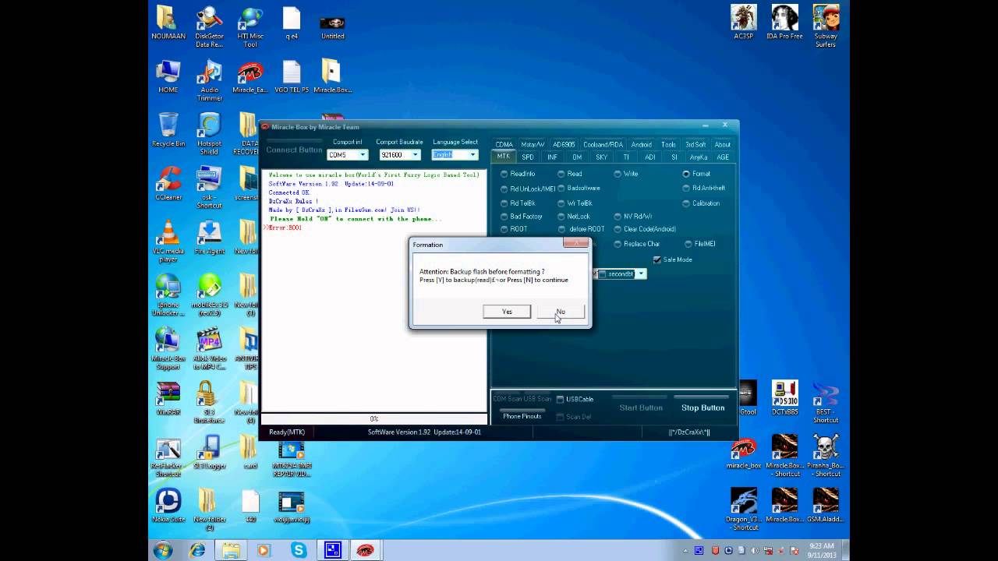Open the HTI Misc Tool desktop icon
The height and width of the screenshot is (561, 998).
point(250,26)
